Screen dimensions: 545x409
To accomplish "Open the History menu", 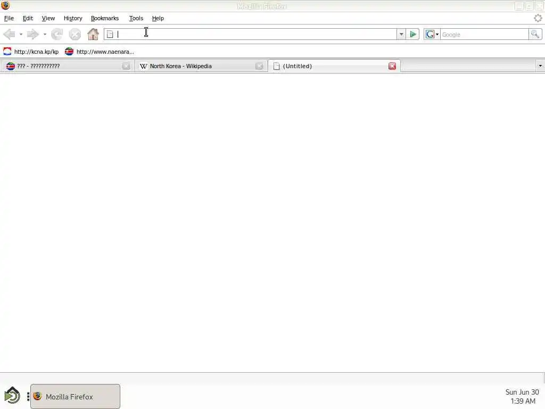I will tap(72, 18).
